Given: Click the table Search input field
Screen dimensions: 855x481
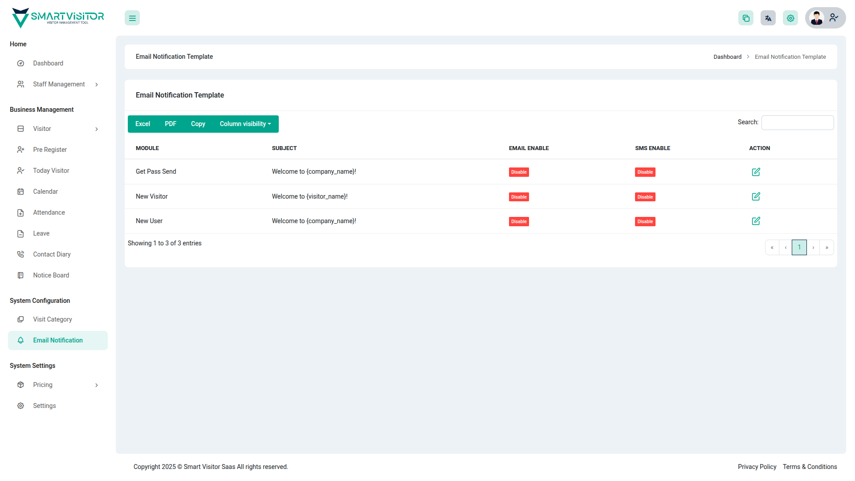Looking at the screenshot, I should pyautogui.click(x=797, y=122).
